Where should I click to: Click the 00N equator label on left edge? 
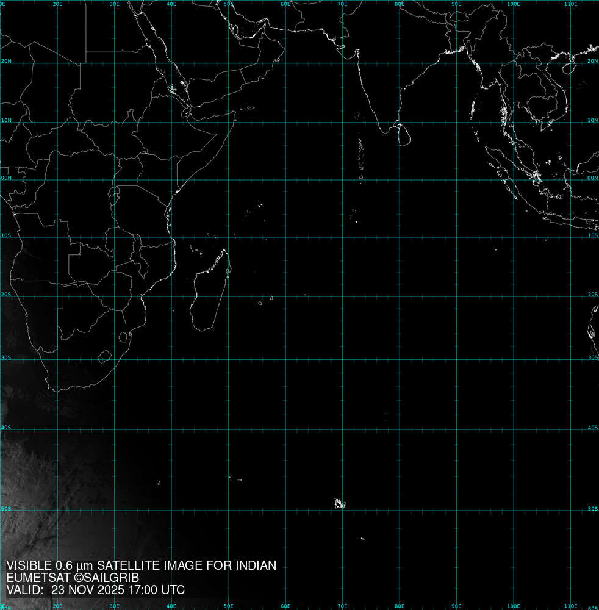tap(5, 178)
